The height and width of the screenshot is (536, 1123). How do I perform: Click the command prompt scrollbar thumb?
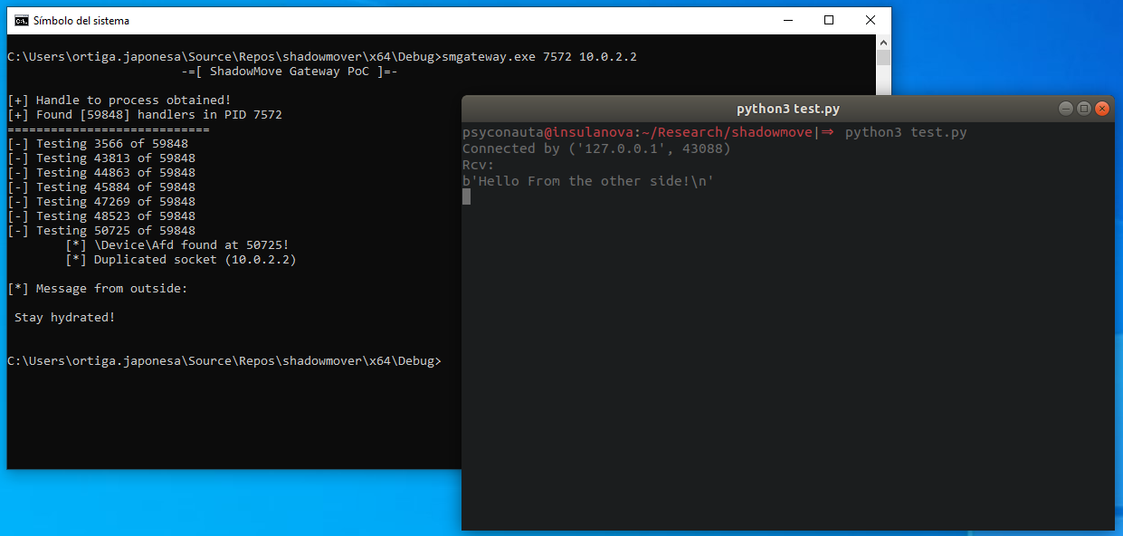click(883, 59)
